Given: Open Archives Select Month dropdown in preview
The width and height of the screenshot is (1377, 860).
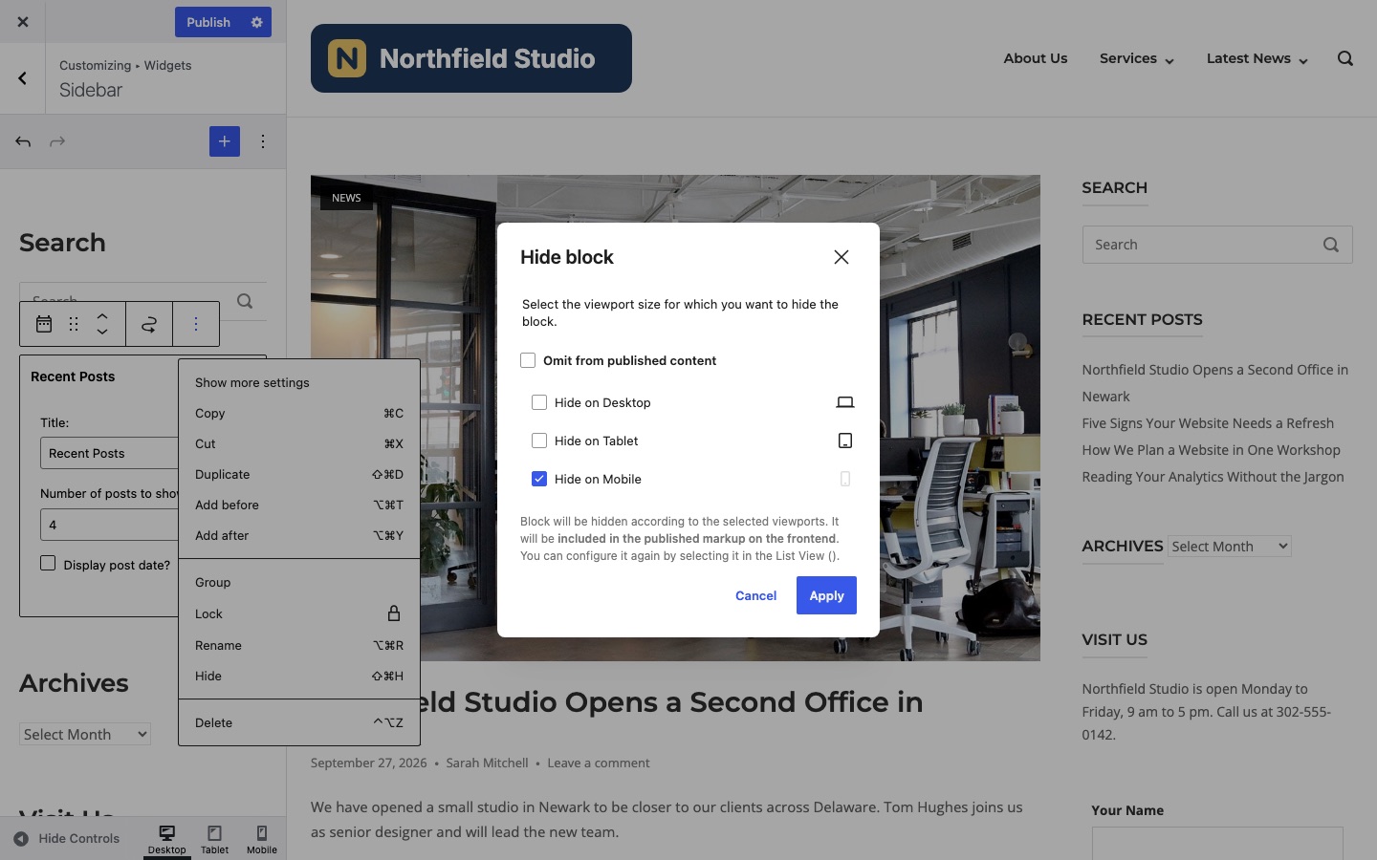Looking at the screenshot, I should click(x=1230, y=547).
